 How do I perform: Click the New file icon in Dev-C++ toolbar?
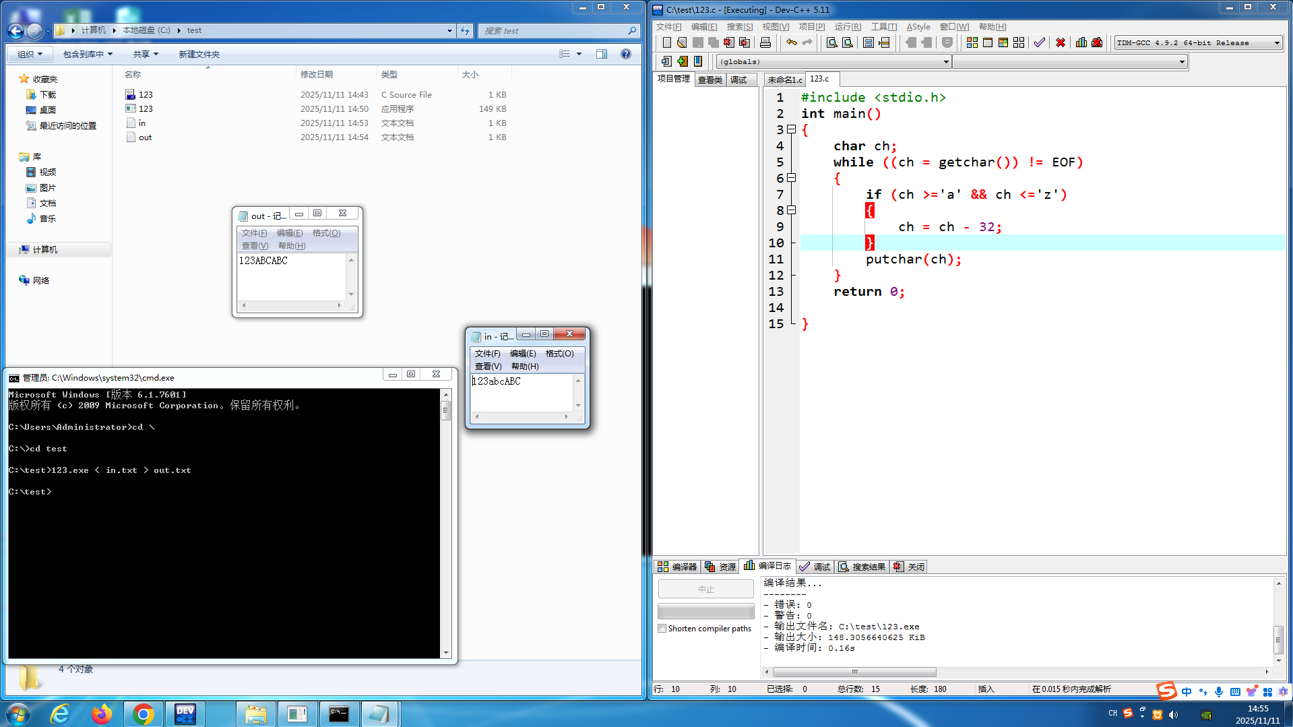[x=666, y=42]
